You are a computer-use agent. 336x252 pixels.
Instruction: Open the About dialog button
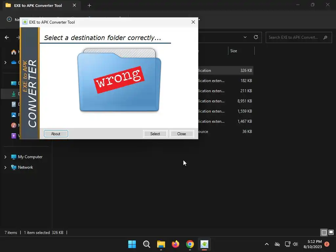click(56, 134)
